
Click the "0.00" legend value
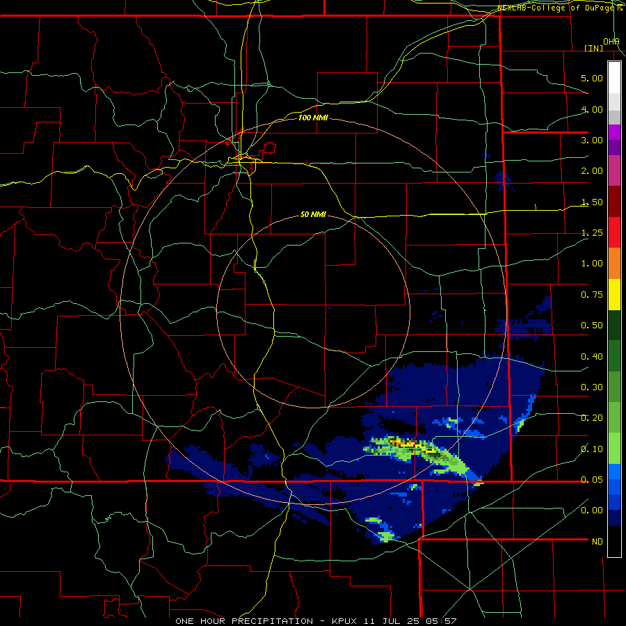592,511
